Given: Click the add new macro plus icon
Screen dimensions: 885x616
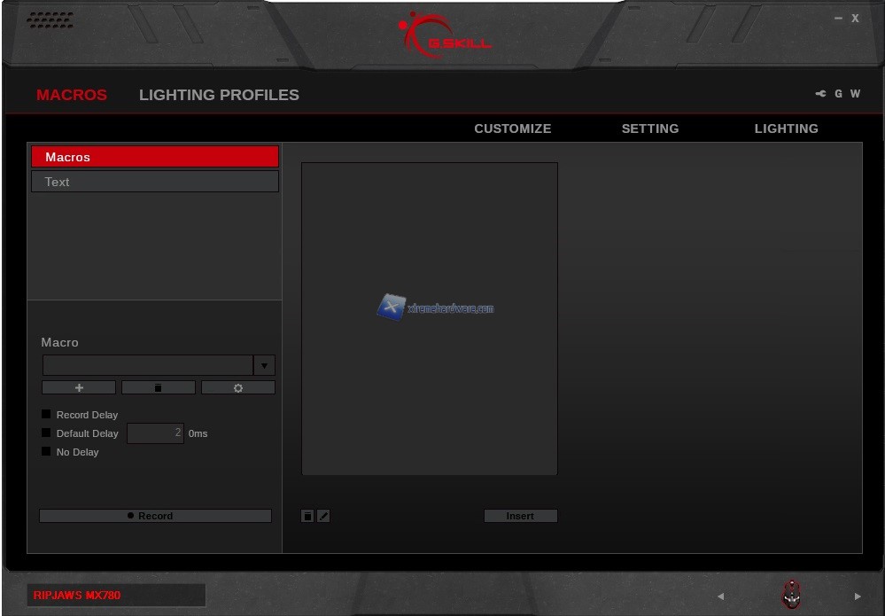Looking at the screenshot, I should click(79, 388).
